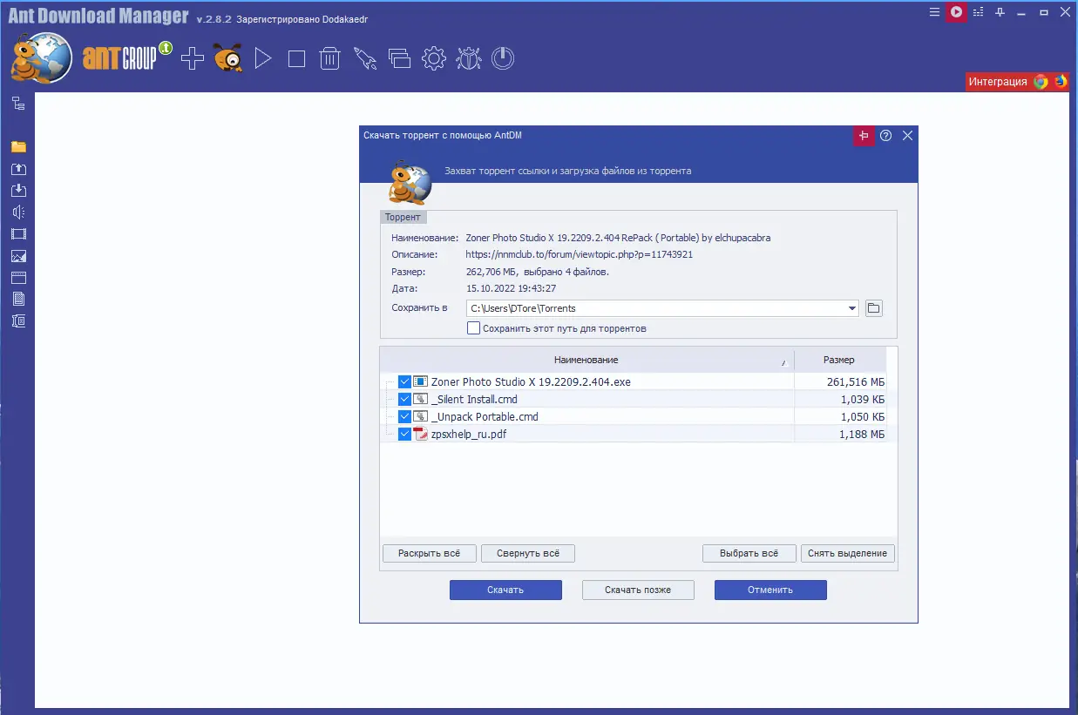
Task: Open the stacked windows icon in toolbar
Action: point(399,58)
